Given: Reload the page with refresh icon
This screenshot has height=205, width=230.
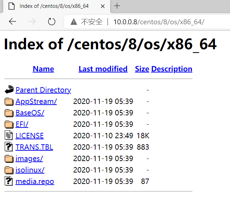Looking at the screenshot, I should point(52,21).
